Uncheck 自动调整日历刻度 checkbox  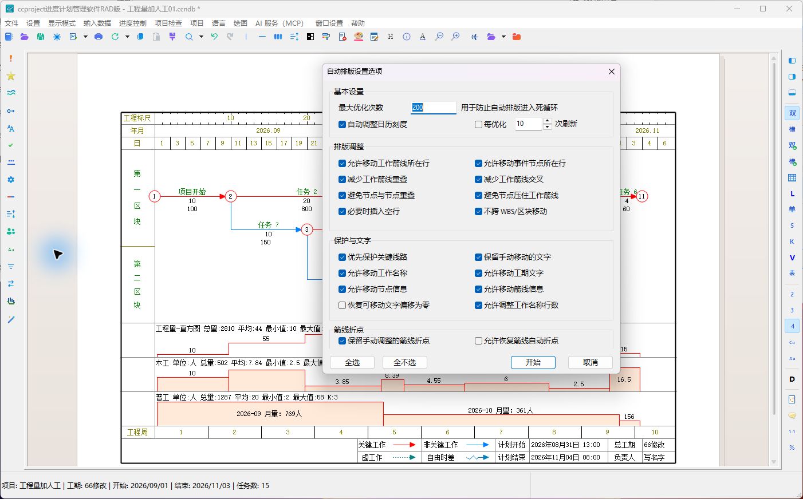[342, 124]
